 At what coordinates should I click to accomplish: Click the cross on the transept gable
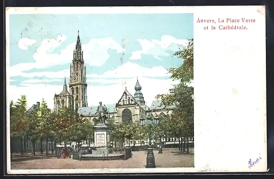(x=125, y=84)
